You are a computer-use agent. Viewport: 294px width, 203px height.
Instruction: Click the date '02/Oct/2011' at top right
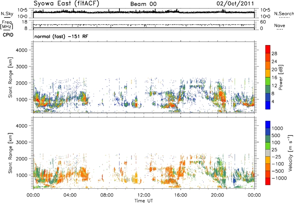(x=235, y=4)
